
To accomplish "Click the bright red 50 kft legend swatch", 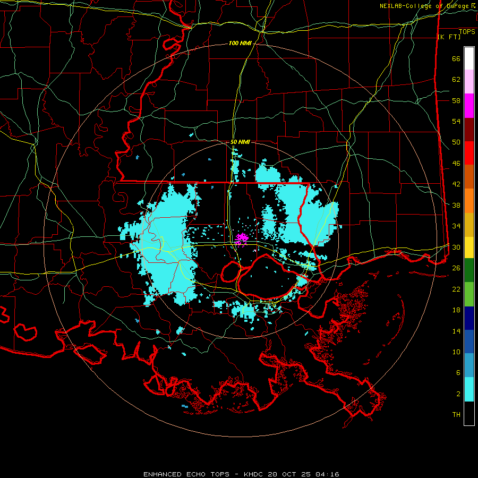I will (469, 153).
